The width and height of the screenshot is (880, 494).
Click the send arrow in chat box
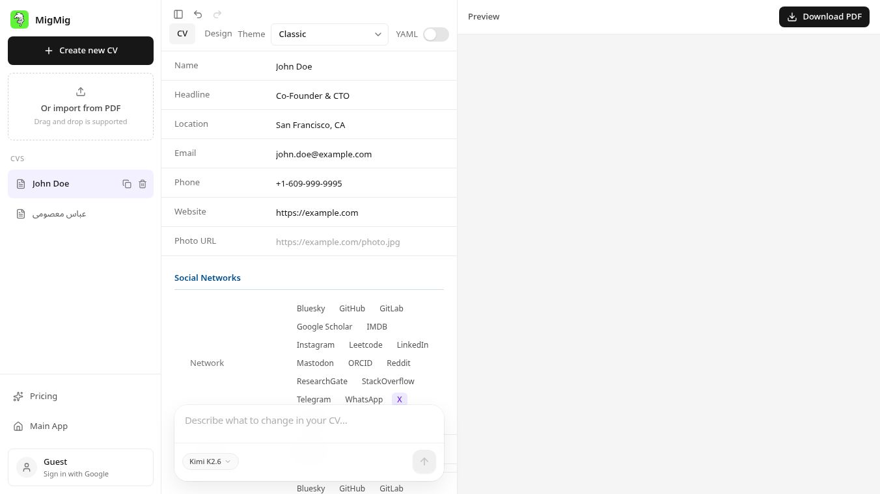(x=424, y=461)
